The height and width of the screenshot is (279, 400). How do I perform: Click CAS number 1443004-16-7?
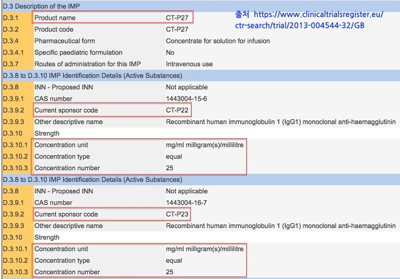pyautogui.click(x=186, y=203)
